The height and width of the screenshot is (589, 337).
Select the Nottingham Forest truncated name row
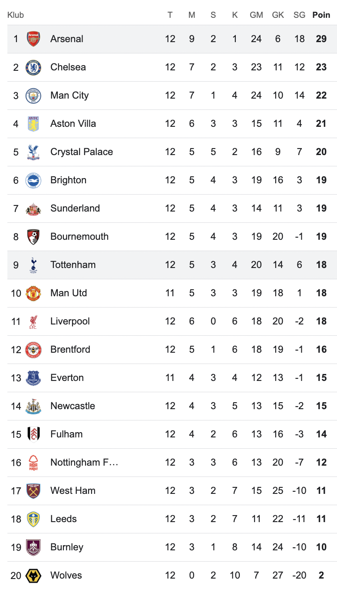pos(84,463)
